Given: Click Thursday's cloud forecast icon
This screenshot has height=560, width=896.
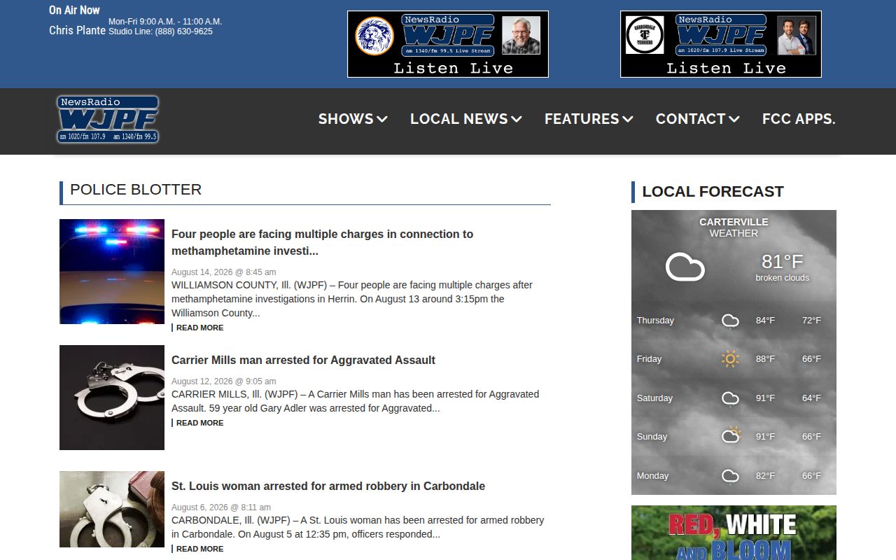Looking at the screenshot, I should [730, 321].
